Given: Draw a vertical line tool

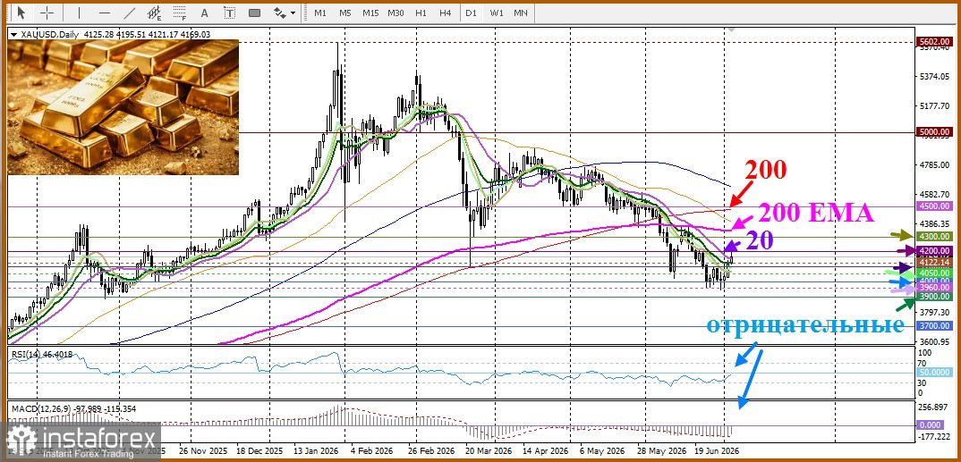Looking at the screenshot, I should pyautogui.click(x=79, y=13).
